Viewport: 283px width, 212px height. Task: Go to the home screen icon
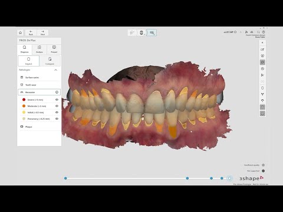20,32
